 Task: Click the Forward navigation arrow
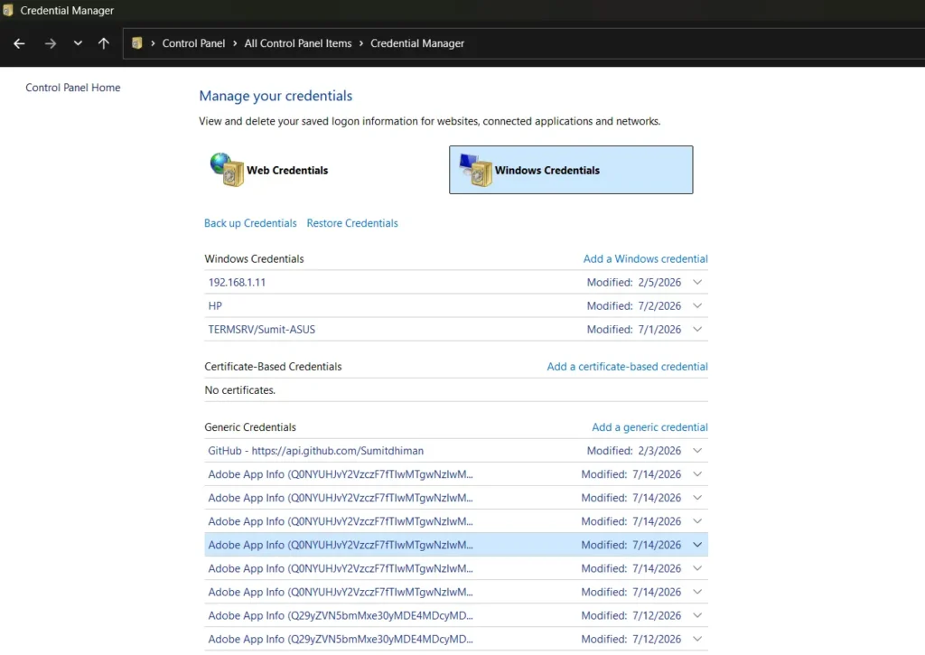pos(51,43)
